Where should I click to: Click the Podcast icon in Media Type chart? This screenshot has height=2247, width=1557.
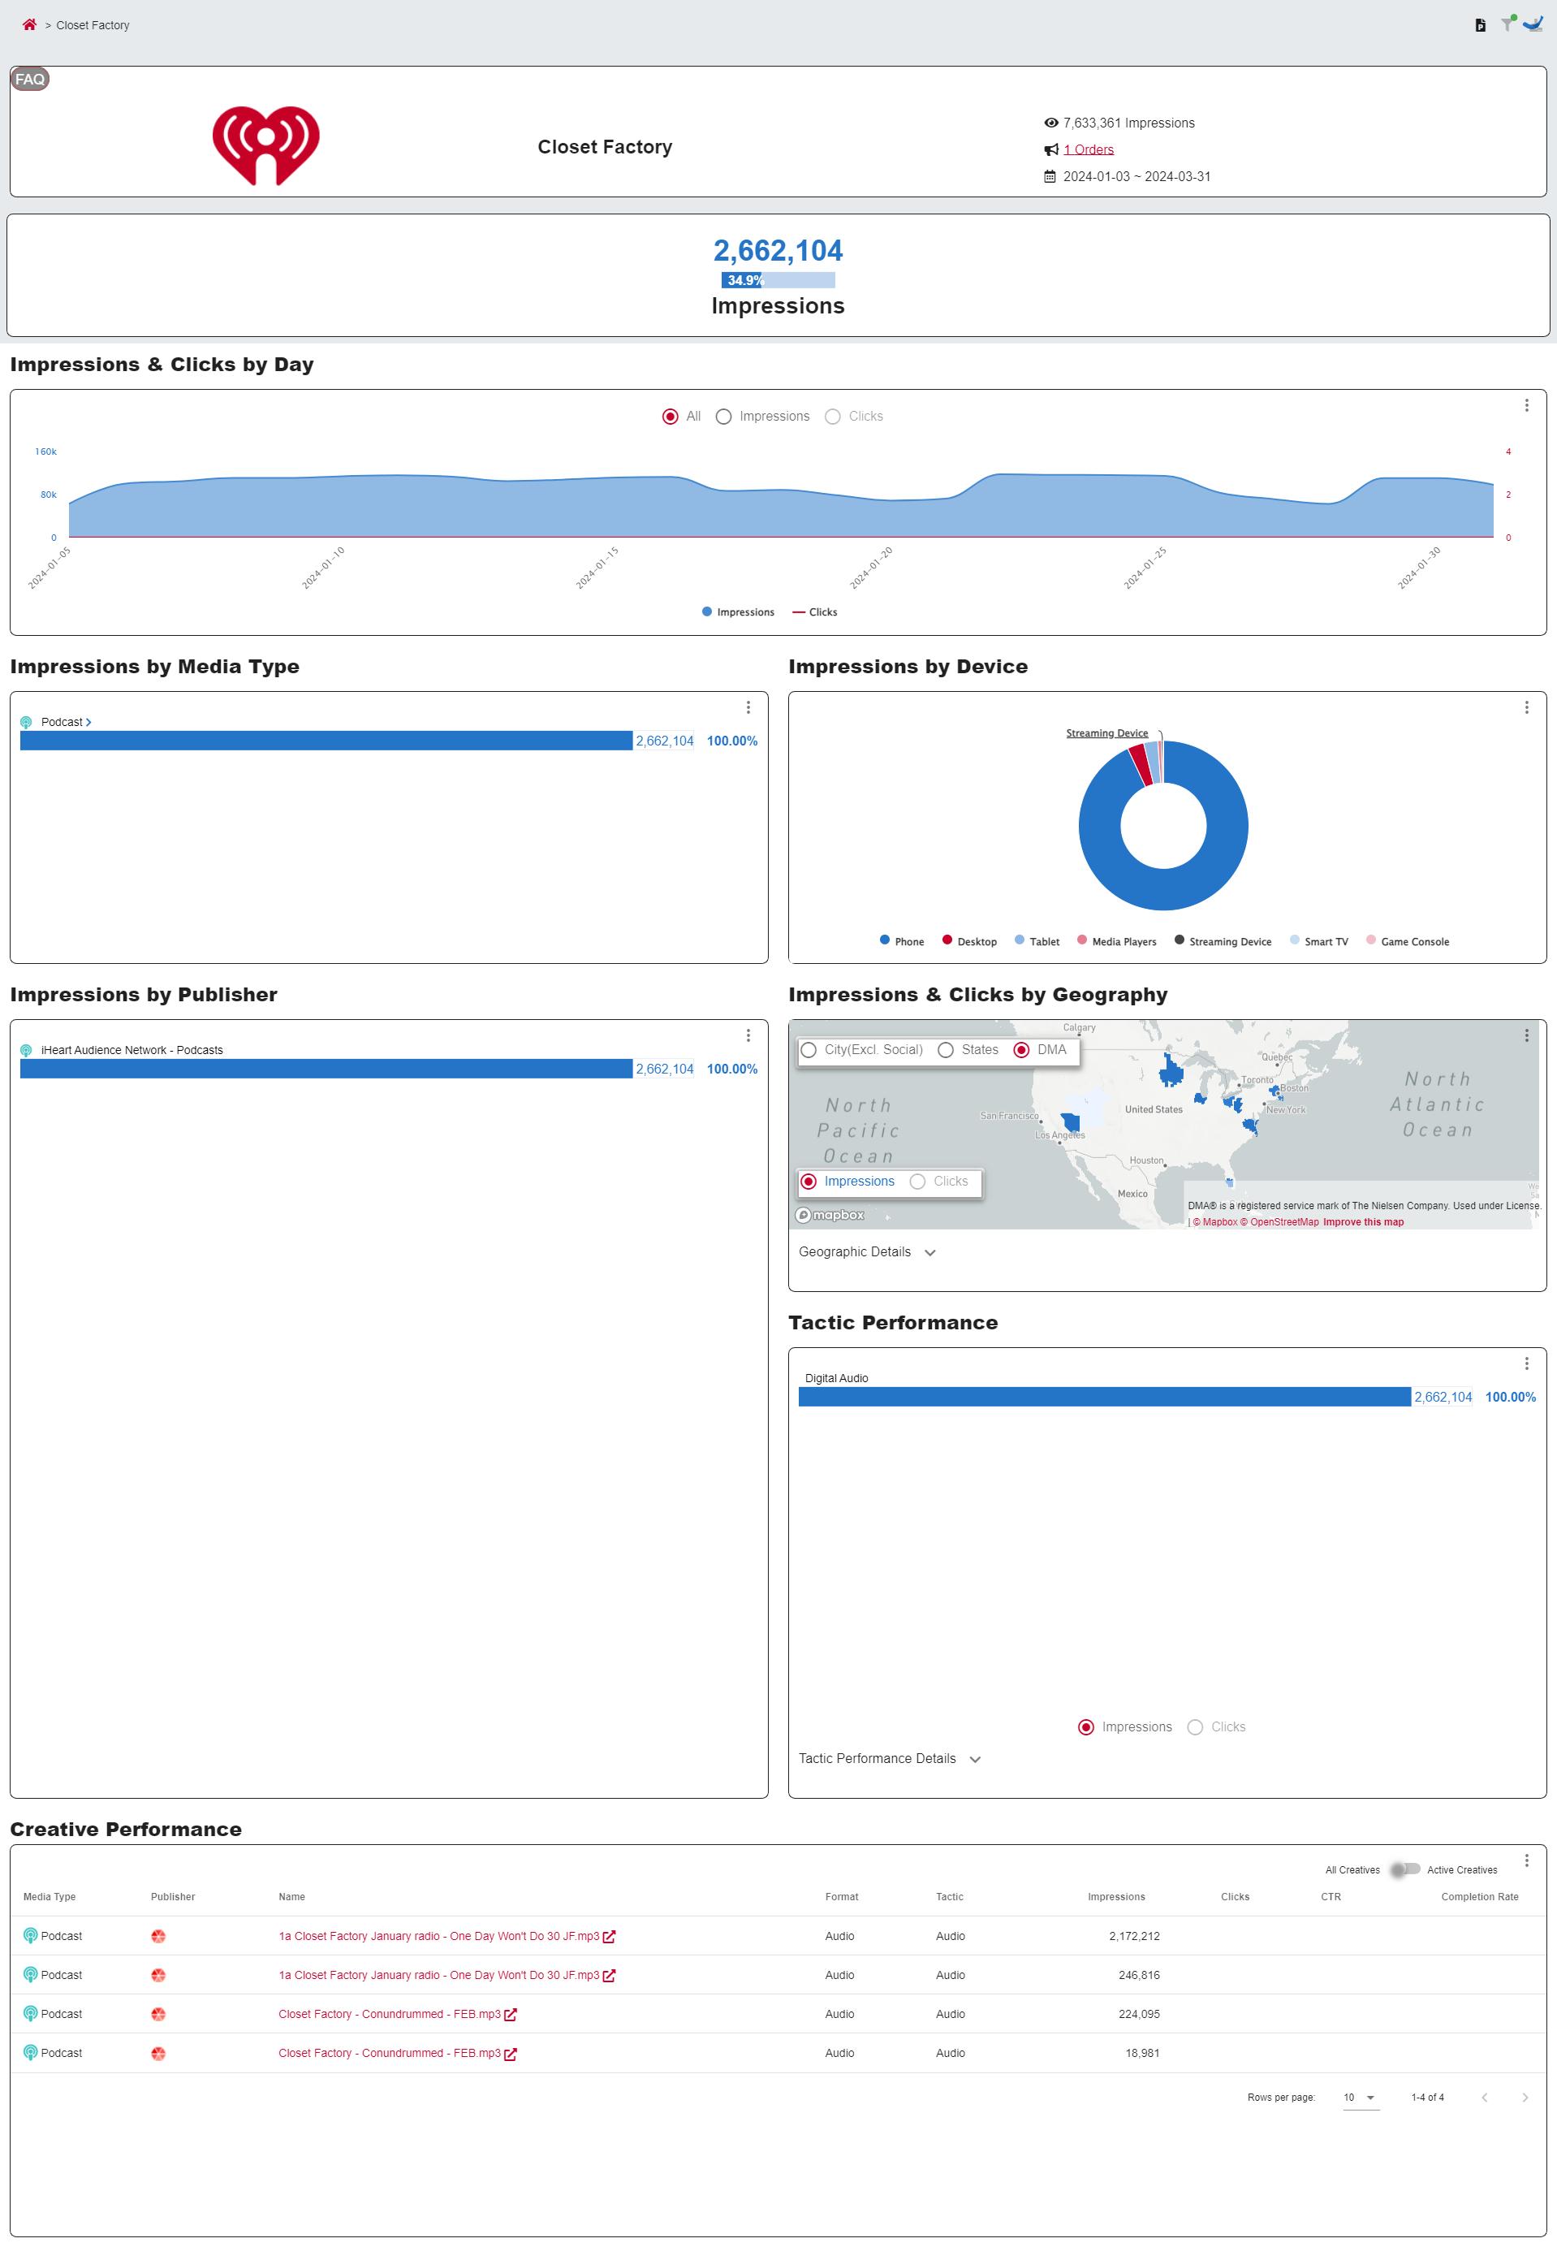(26, 722)
